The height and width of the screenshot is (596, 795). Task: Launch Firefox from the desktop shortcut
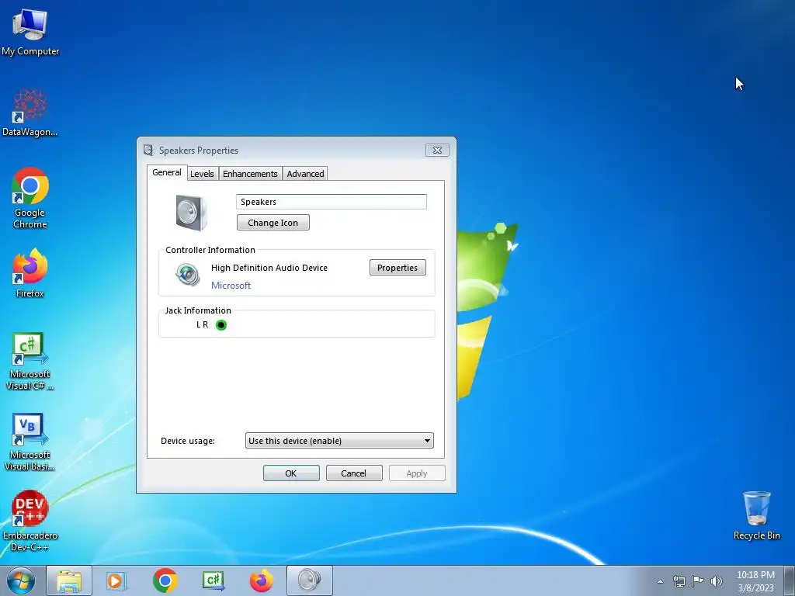coord(30,272)
